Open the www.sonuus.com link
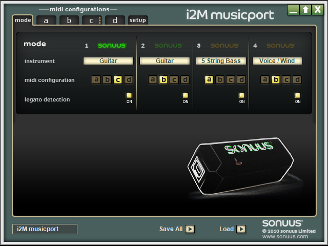 pos(285,237)
